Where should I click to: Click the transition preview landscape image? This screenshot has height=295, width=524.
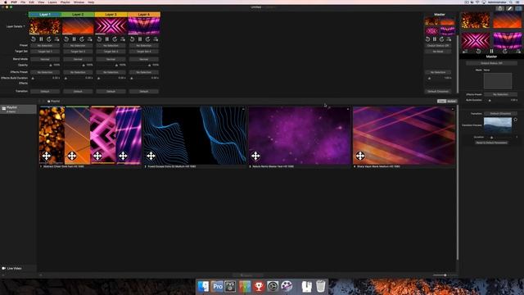click(498, 125)
